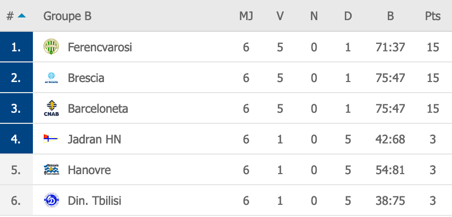This screenshot has width=452, height=217.
Task: Click the Dinamo Tbilisi blue crest
Action: [51, 201]
